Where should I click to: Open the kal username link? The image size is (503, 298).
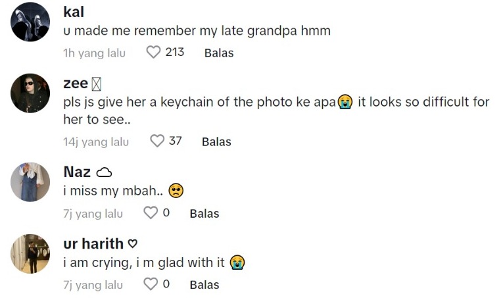[x=74, y=12]
